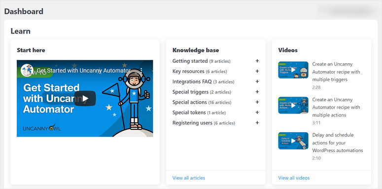The image size is (382, 189).
Task: Play the multiple actions video thumbnail
Action: pos(293,105)
